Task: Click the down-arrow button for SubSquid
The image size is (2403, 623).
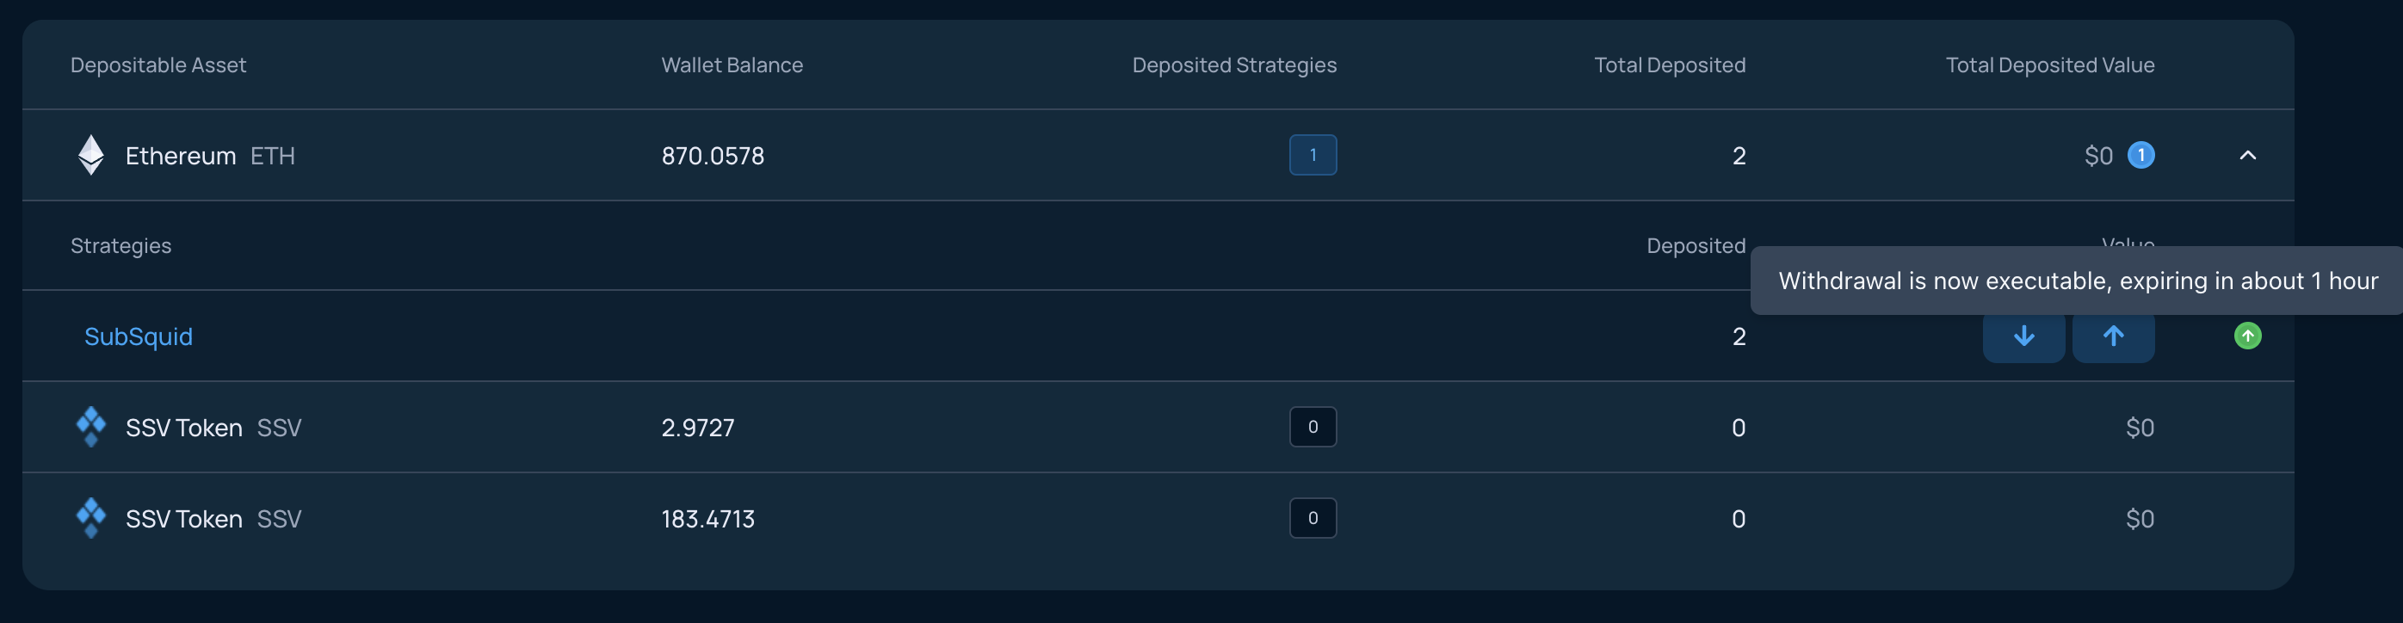Action: pos(2023,336)
